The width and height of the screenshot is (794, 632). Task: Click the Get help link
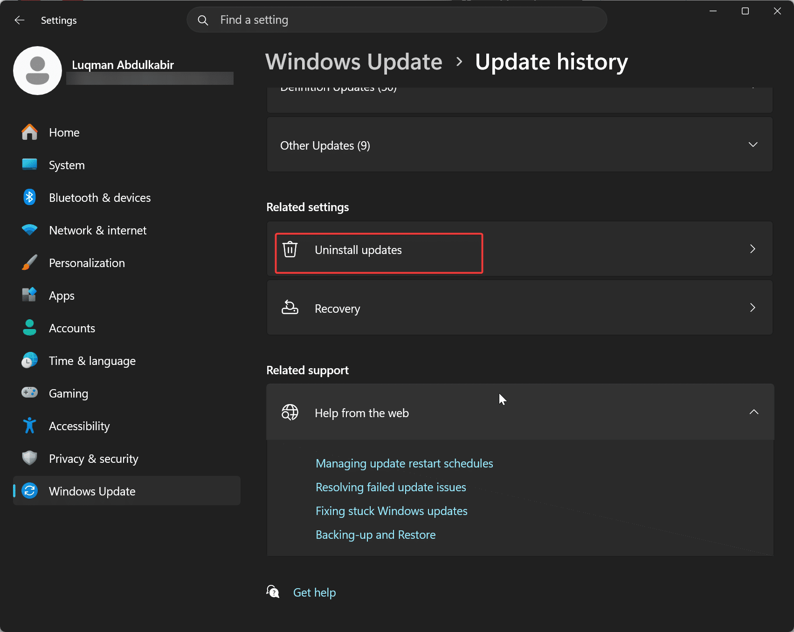pyautogui.click(x=314, y=592)
